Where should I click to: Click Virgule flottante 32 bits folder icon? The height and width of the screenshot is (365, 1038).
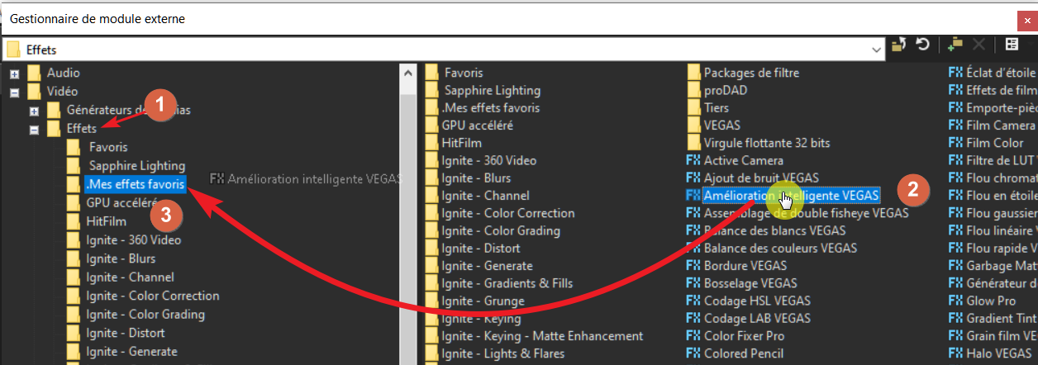coord(693,143)
